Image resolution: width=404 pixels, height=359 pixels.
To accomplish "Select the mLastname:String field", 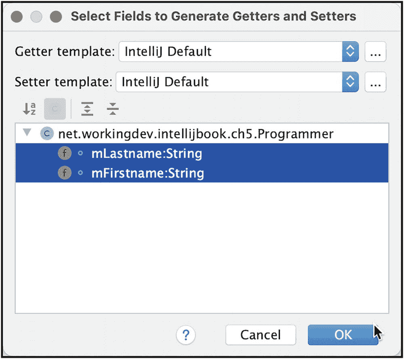I will (202, 153).
